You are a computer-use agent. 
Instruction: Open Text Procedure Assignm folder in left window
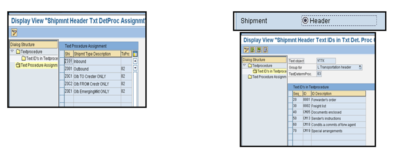coord(18,65)
